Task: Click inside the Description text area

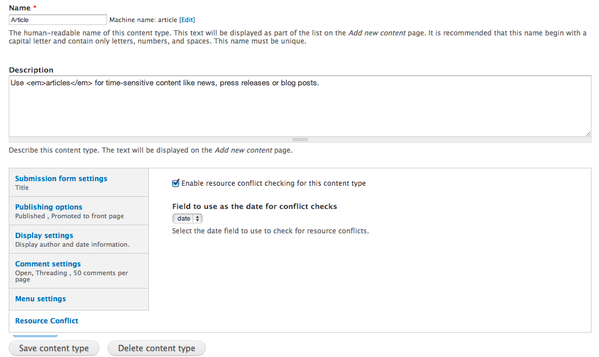Action: [299, 107]
